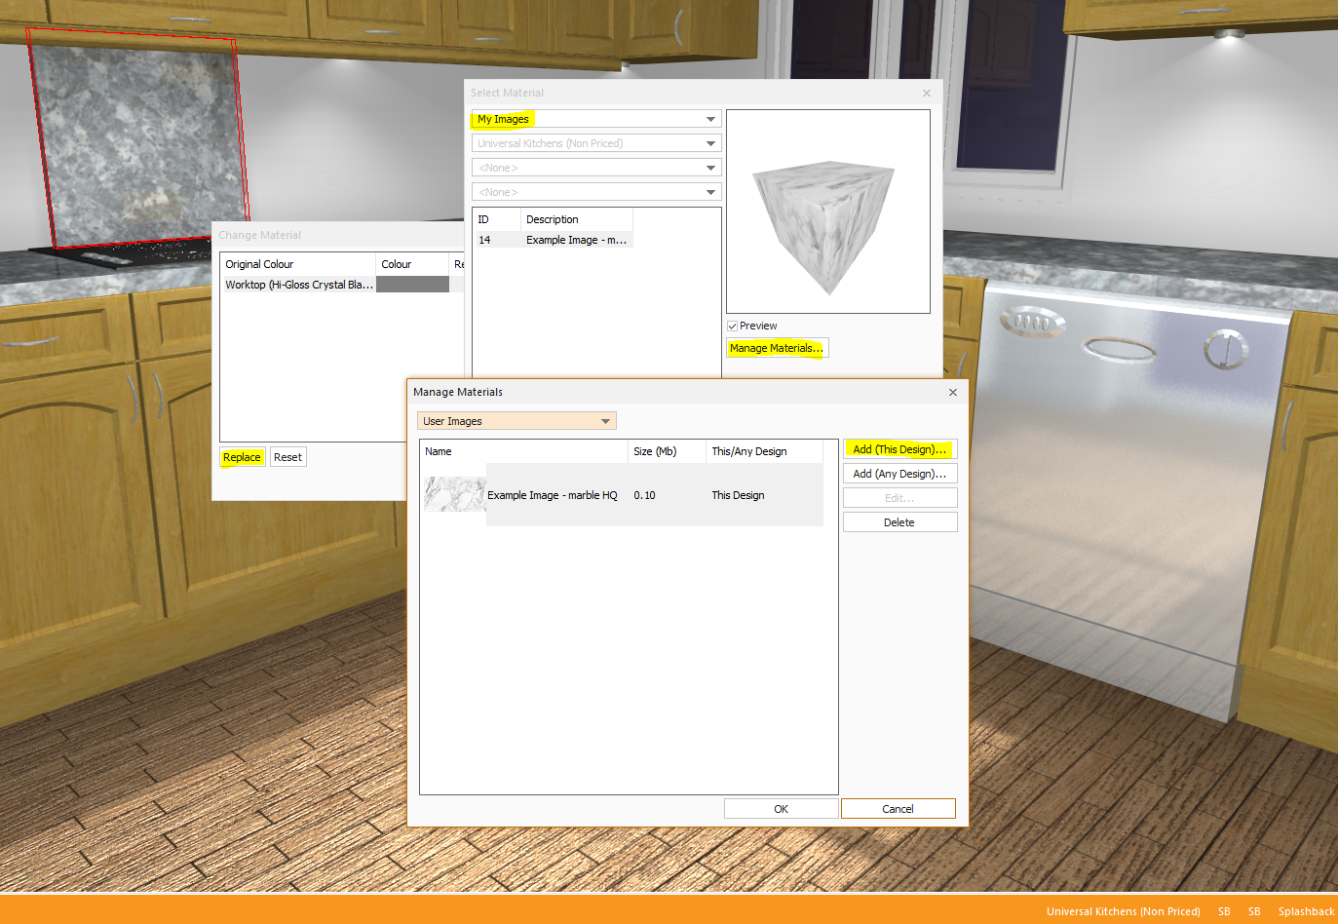
Task: Open the My Images dropdown
Action: [595, 119]
